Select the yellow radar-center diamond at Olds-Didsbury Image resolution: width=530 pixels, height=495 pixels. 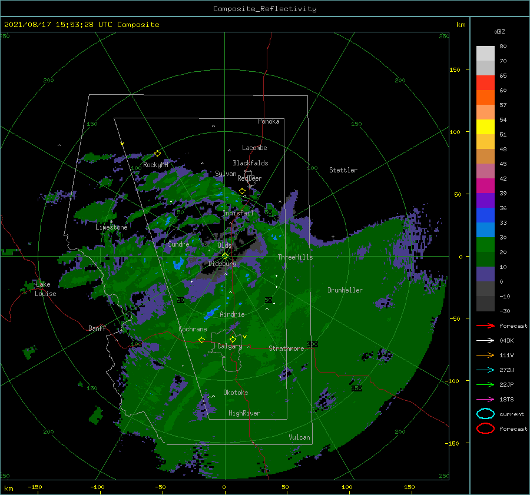[x=225, y=256]
